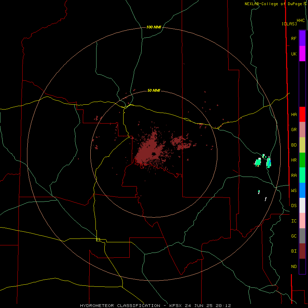Click the GR legend label

click(294, 130)
